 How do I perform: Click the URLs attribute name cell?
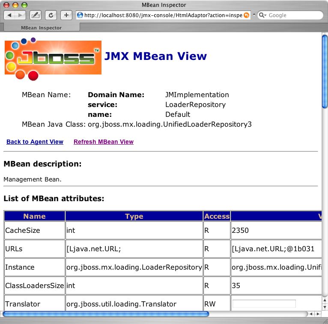[x=35, y=249]
